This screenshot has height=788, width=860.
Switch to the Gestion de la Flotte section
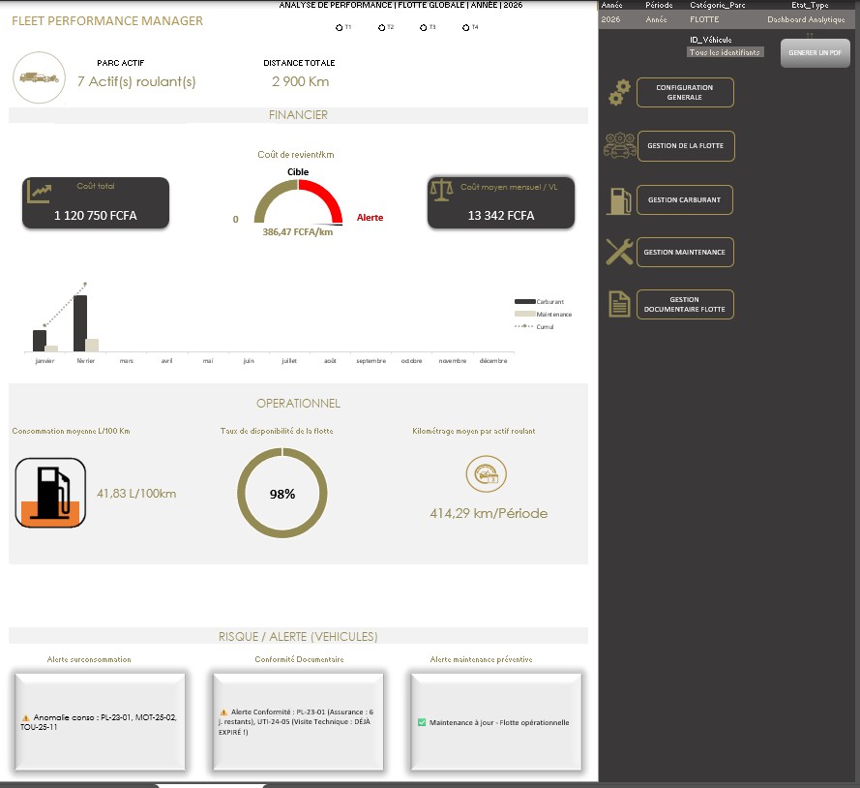coord(684,145)
